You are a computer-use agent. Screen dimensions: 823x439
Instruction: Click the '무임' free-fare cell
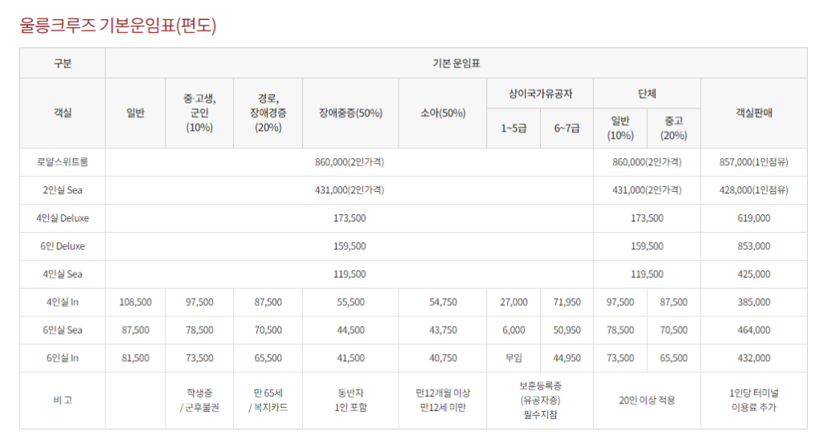pos(514,358)
